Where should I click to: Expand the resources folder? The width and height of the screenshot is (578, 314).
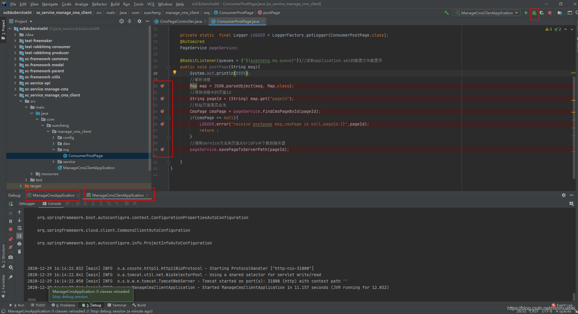[x=32, y=174]
